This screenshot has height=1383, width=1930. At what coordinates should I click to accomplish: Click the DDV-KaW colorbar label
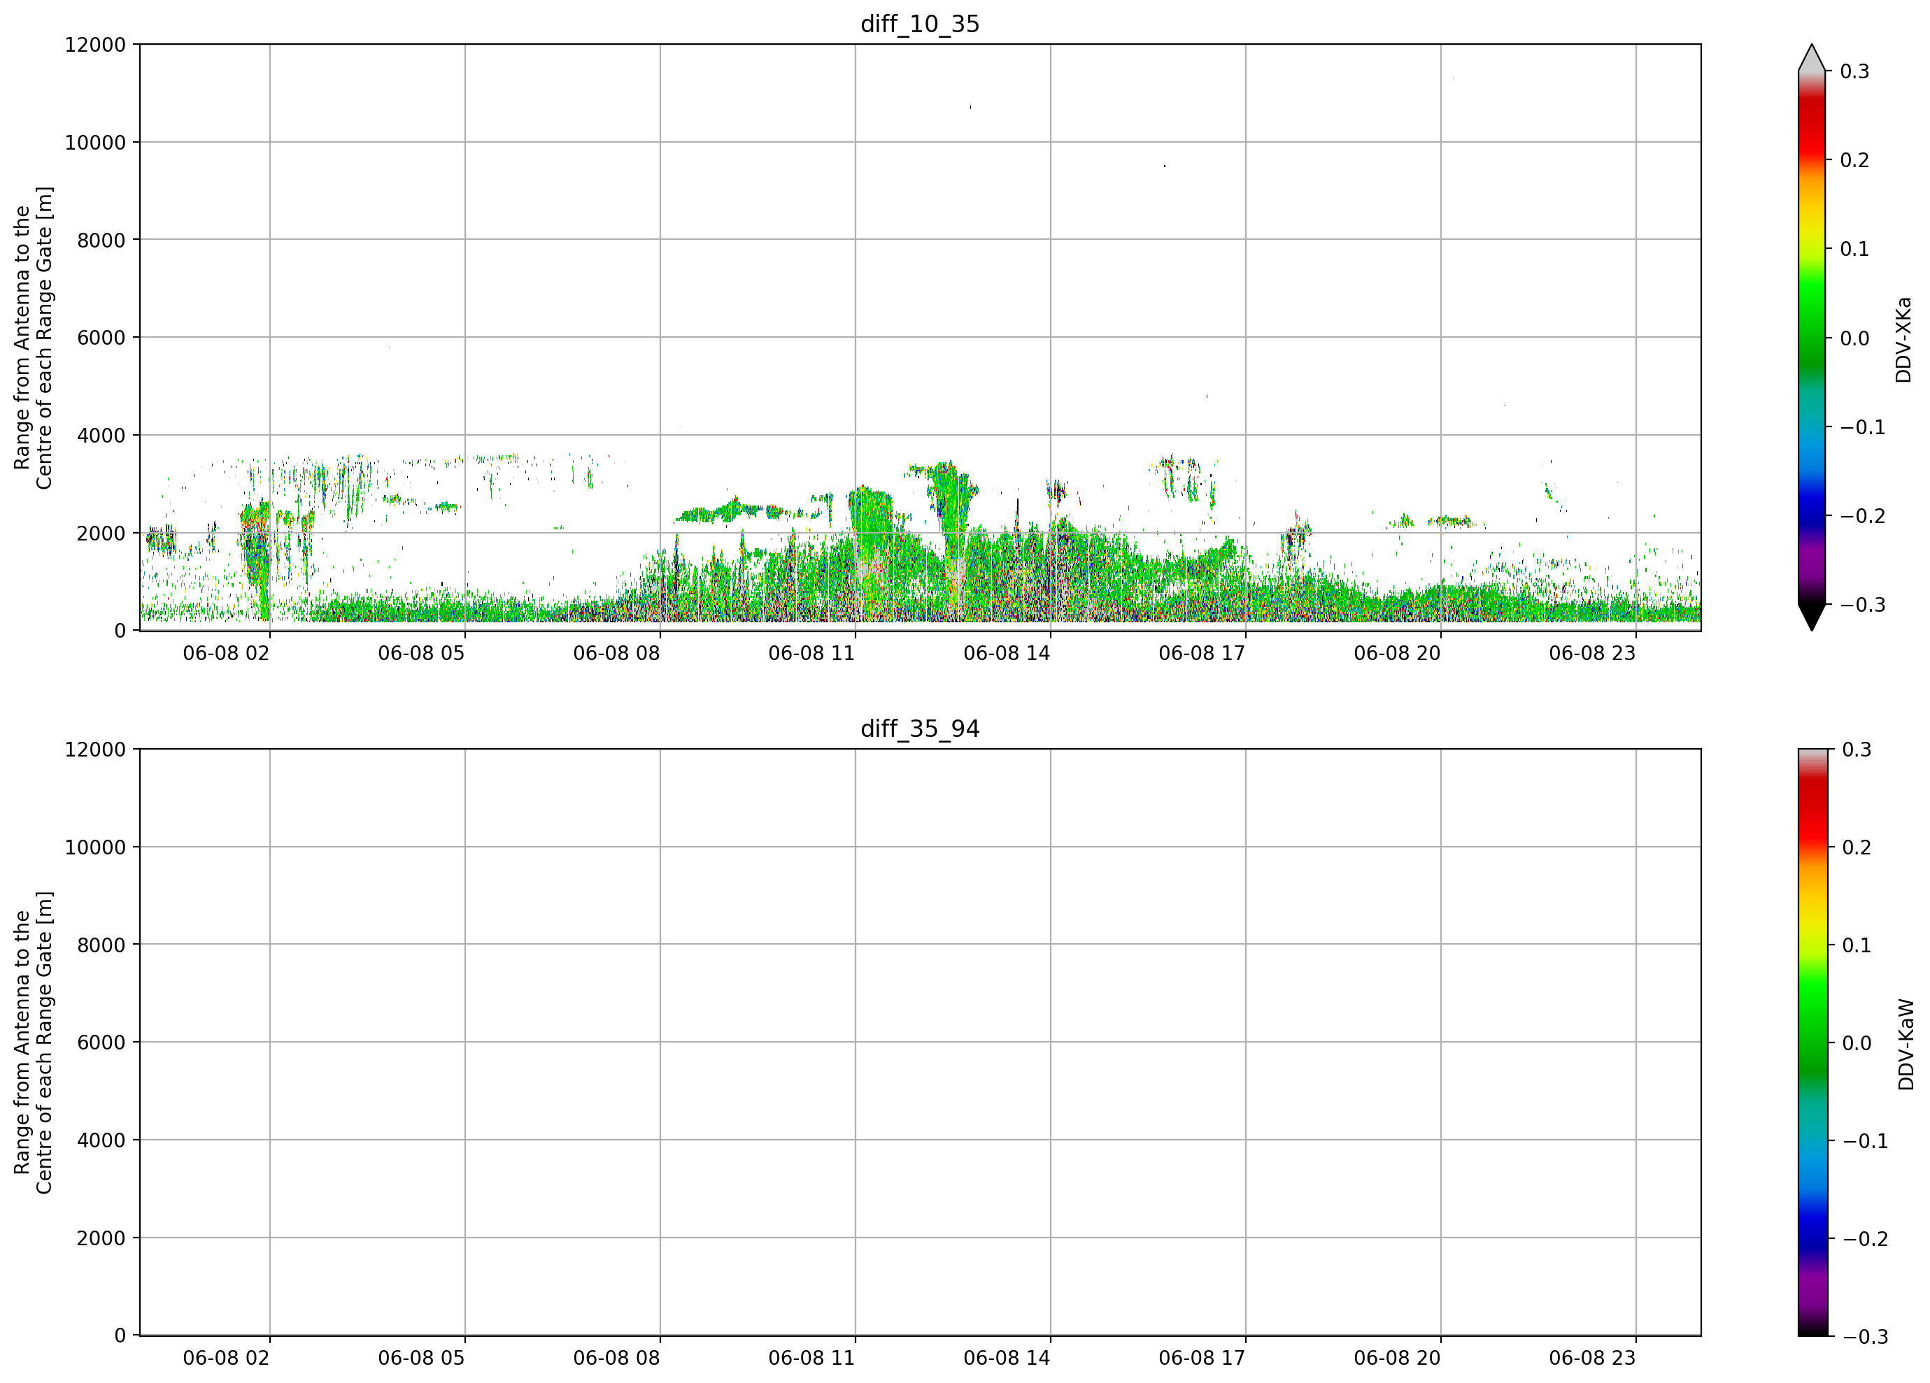tap(1906, 1045)
